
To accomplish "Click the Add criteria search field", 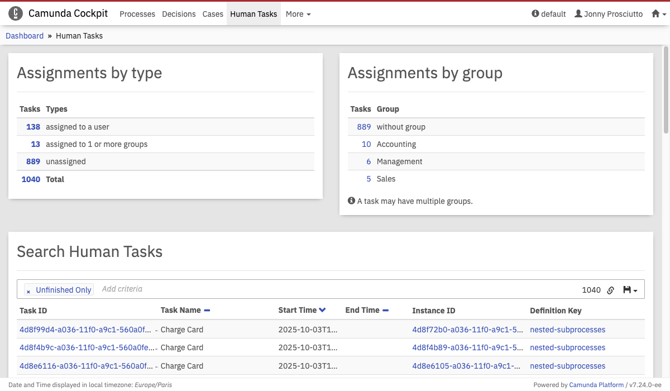I will tap(223, 289).
